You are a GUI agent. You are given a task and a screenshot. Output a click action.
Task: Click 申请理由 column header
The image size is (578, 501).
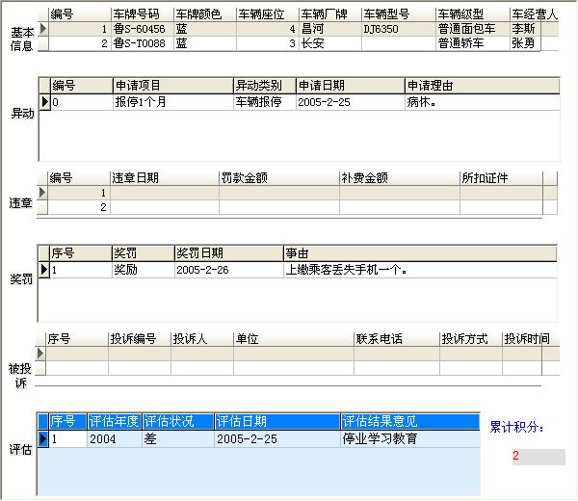click(x=483, y=86)
